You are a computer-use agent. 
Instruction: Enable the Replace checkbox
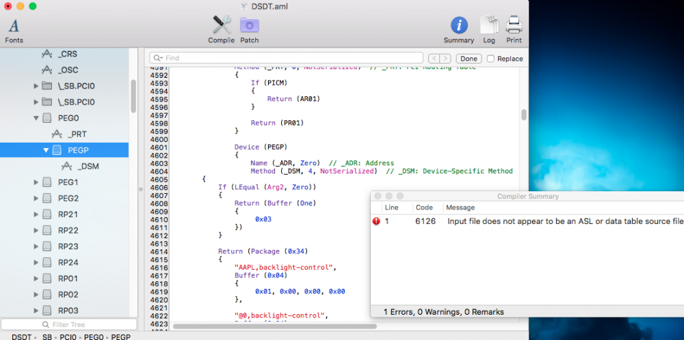(x=490, y=58)
